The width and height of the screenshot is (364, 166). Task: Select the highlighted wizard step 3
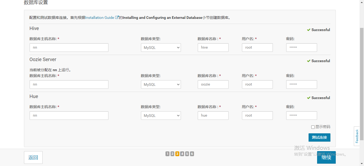click(x=177, y=154)
